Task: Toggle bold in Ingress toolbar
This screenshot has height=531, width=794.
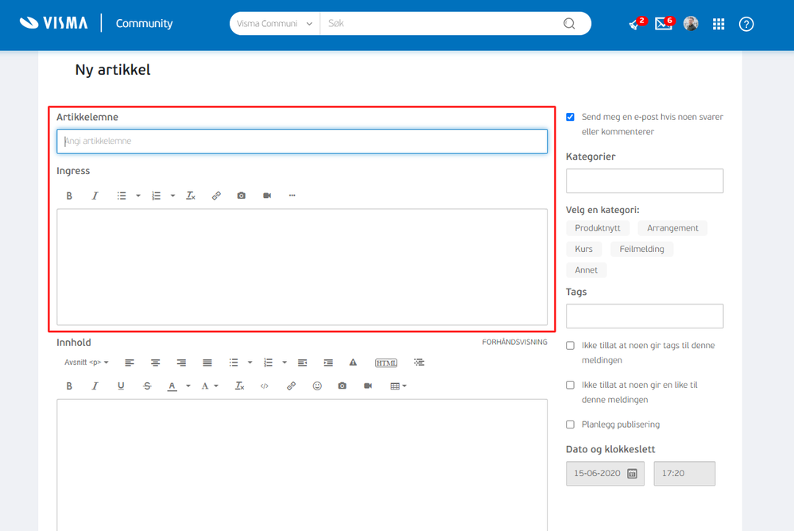Action: (x=69, y=196)
